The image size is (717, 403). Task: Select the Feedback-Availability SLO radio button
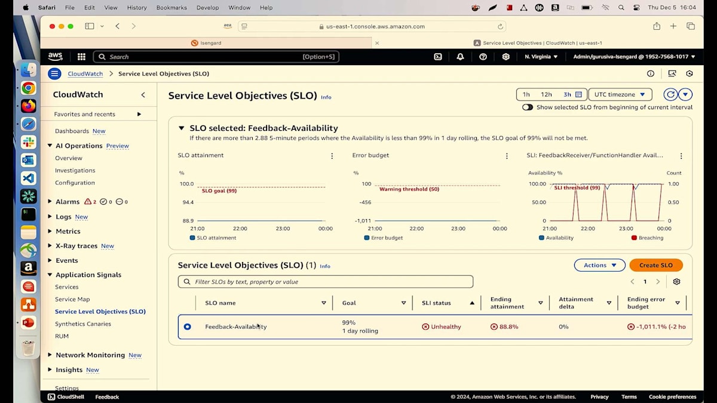[187, 327]
